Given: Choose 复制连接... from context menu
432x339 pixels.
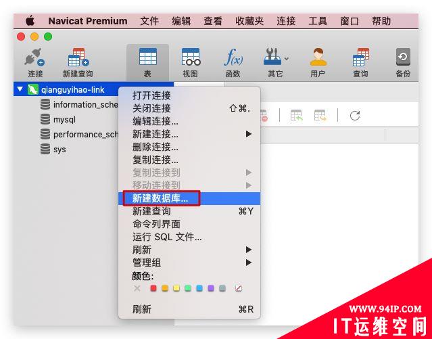Looking at the screenshot, I should [189, 160].
